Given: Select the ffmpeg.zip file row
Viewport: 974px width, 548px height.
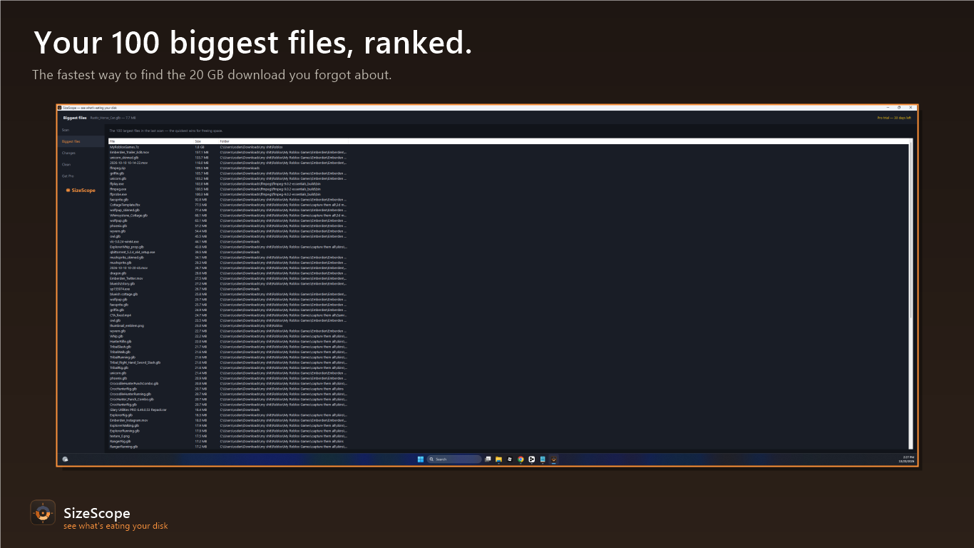Looking at the screenshot, I should [x=508, y=168].
